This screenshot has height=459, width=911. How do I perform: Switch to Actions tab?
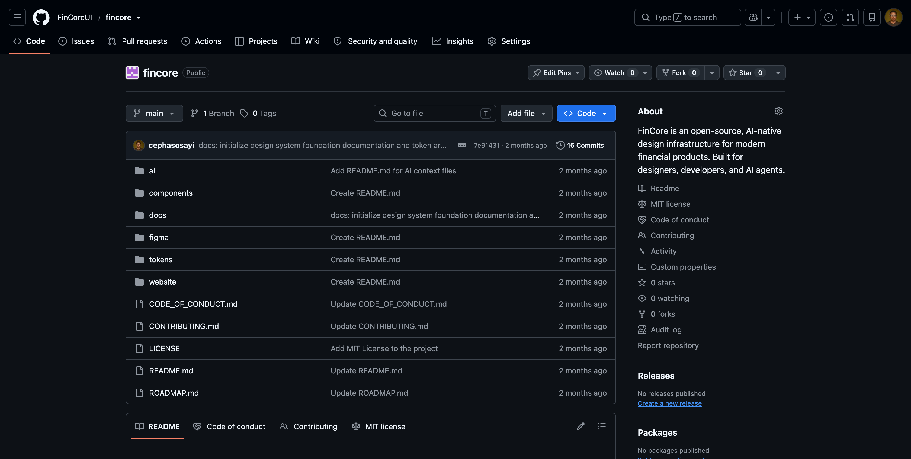point(201,41)
